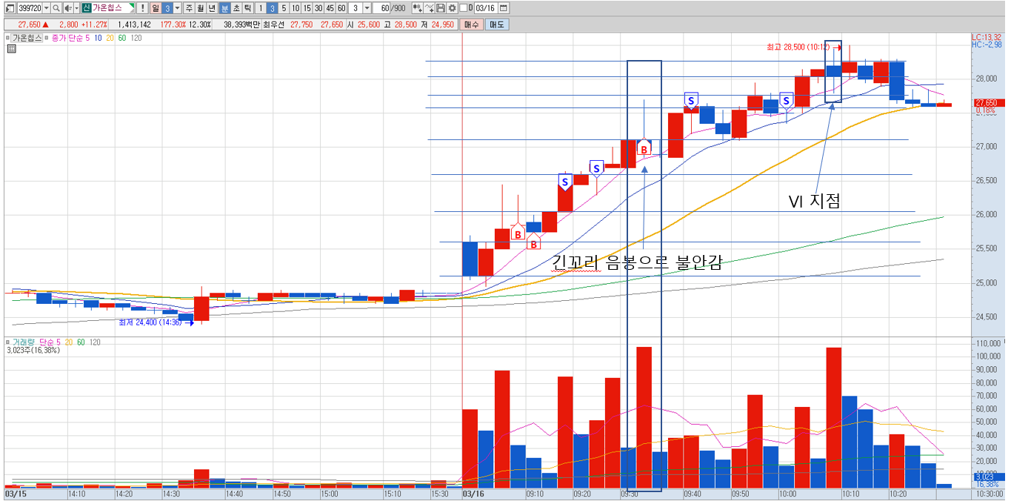Switch to 주 (weekly) chart period
This screenshot has height=504, width=1011.
[x=189, y=8]
